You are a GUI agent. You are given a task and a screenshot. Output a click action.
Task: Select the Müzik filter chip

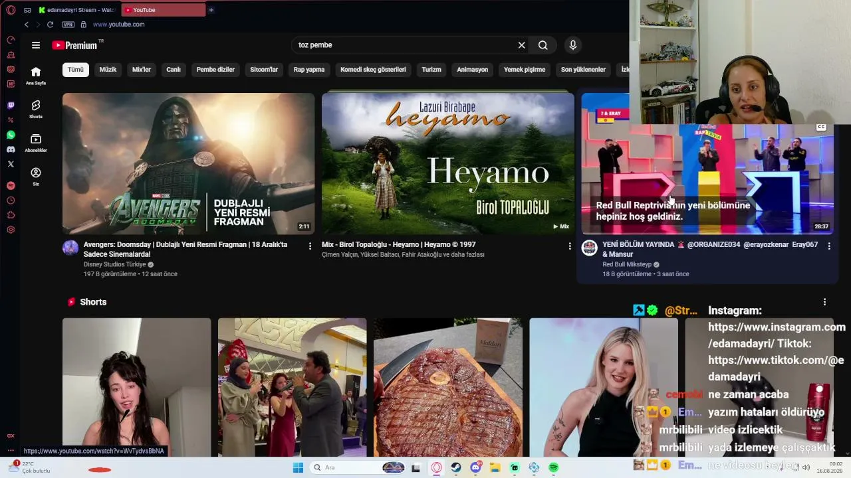tap(108, 70)
